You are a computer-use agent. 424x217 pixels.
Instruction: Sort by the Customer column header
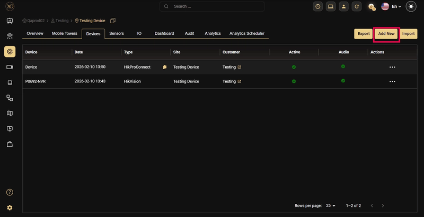pyautogui.click(x=231, y=52)
